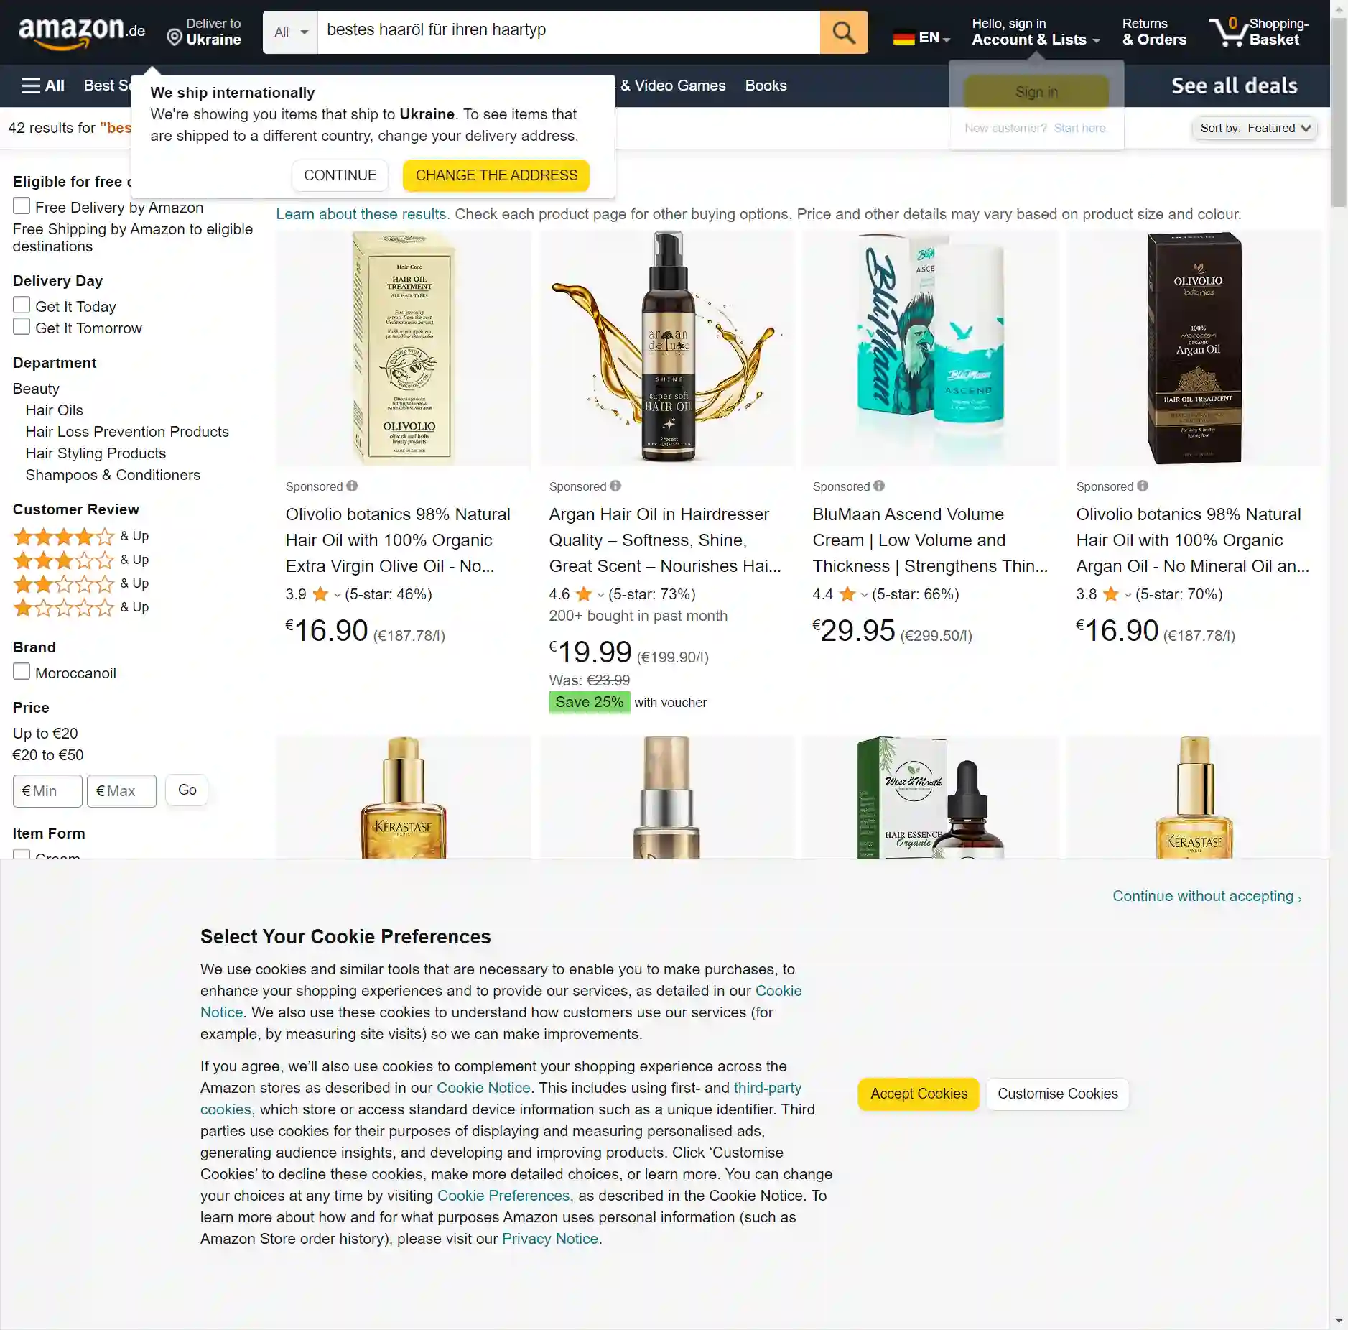Click the Accept Cookies button
The width and height of the screenshot is (1348, 1330).
pos(919,1094)
